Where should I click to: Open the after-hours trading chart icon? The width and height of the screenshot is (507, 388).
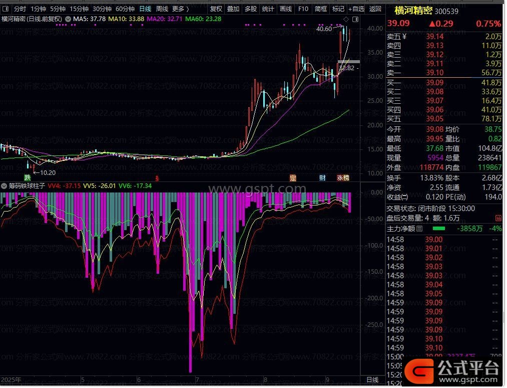pos(498,218)
